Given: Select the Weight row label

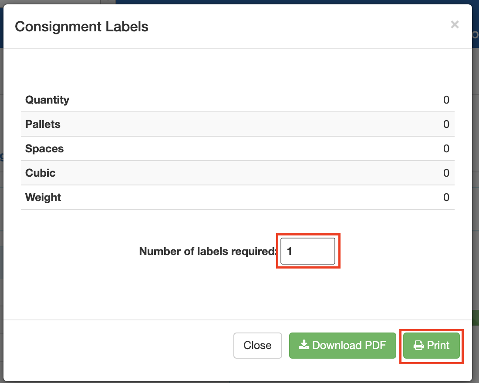Looking at the screenshot, I should pyautogui.click(x=43, y=197).
